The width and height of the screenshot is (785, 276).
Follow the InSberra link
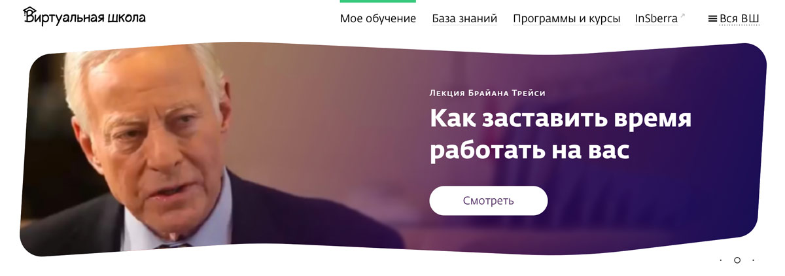point(656,19)
